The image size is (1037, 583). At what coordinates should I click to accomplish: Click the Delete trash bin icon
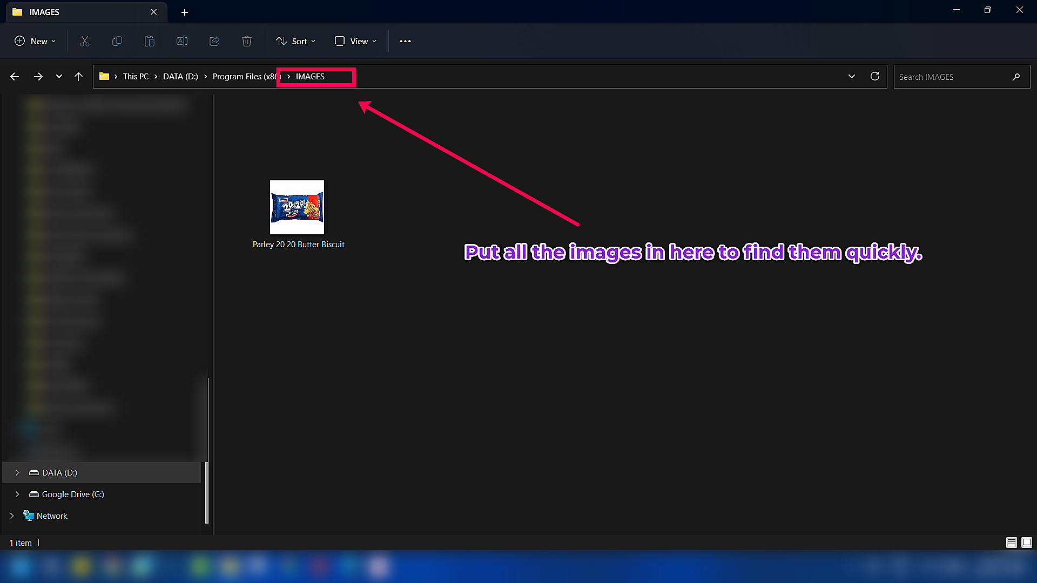pyautogui.click(x=247, y=41)
